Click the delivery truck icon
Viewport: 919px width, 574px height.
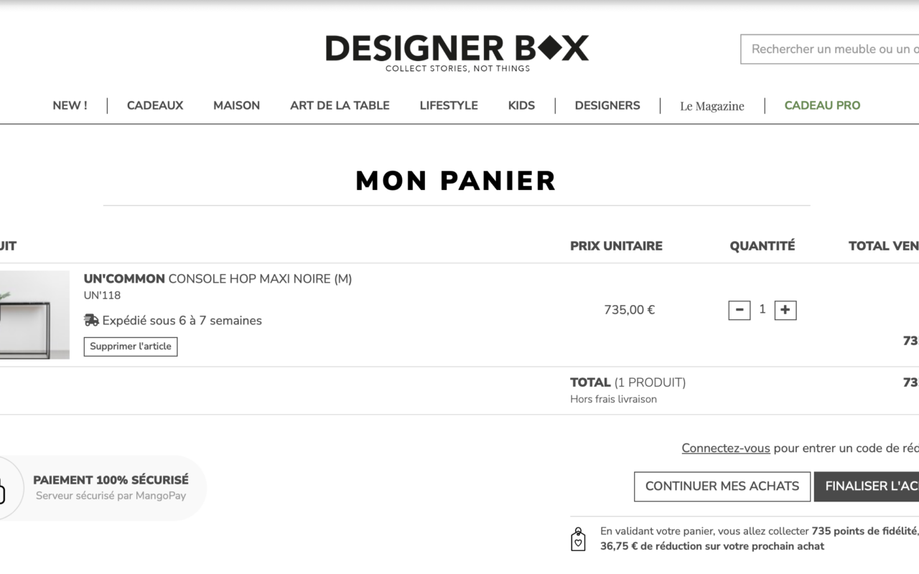[91, 320]
